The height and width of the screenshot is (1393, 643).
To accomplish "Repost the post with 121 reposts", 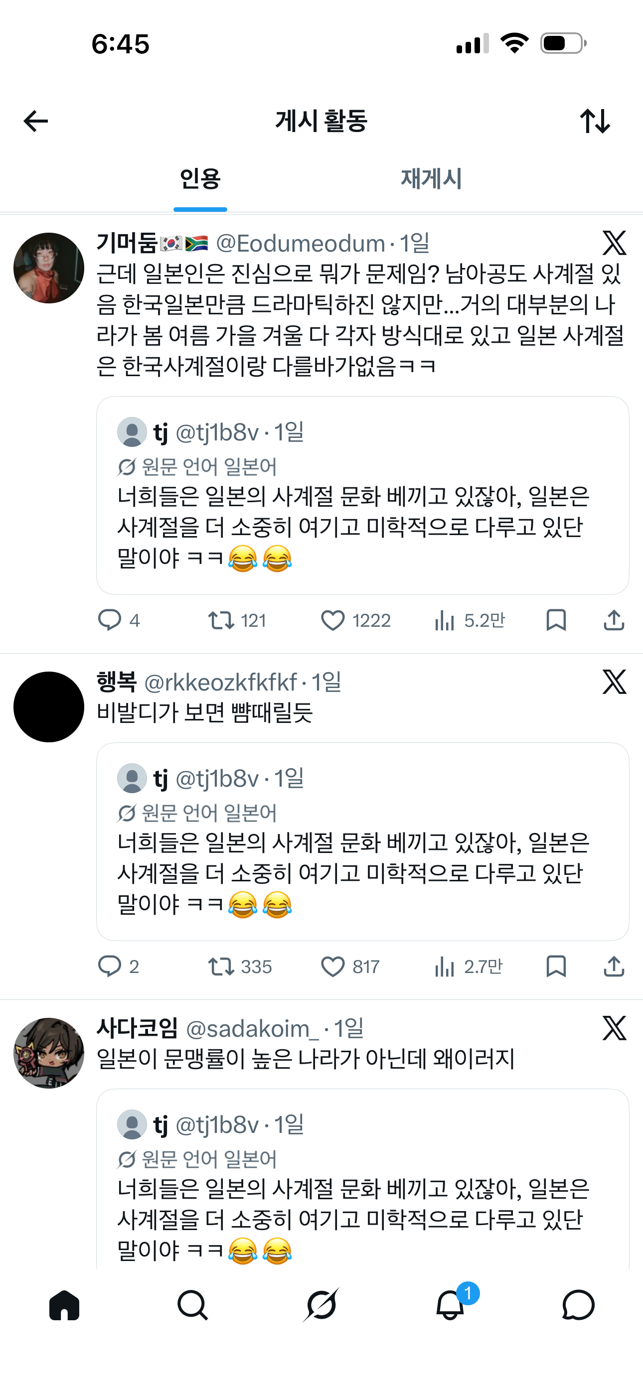I will pyautogui.click(x=221, y=620).
